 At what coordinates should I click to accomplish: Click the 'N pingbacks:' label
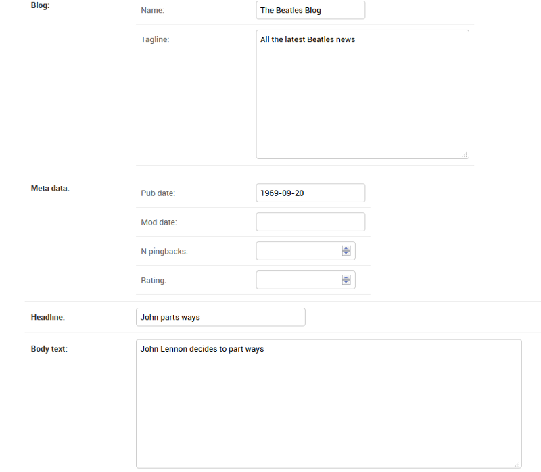(x=164, y=251)
